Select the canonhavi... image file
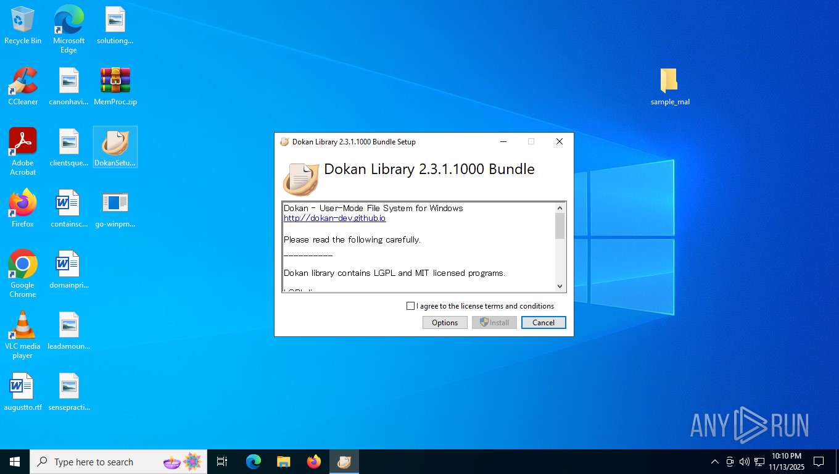The image size is (839, 474). pos(68,86)
